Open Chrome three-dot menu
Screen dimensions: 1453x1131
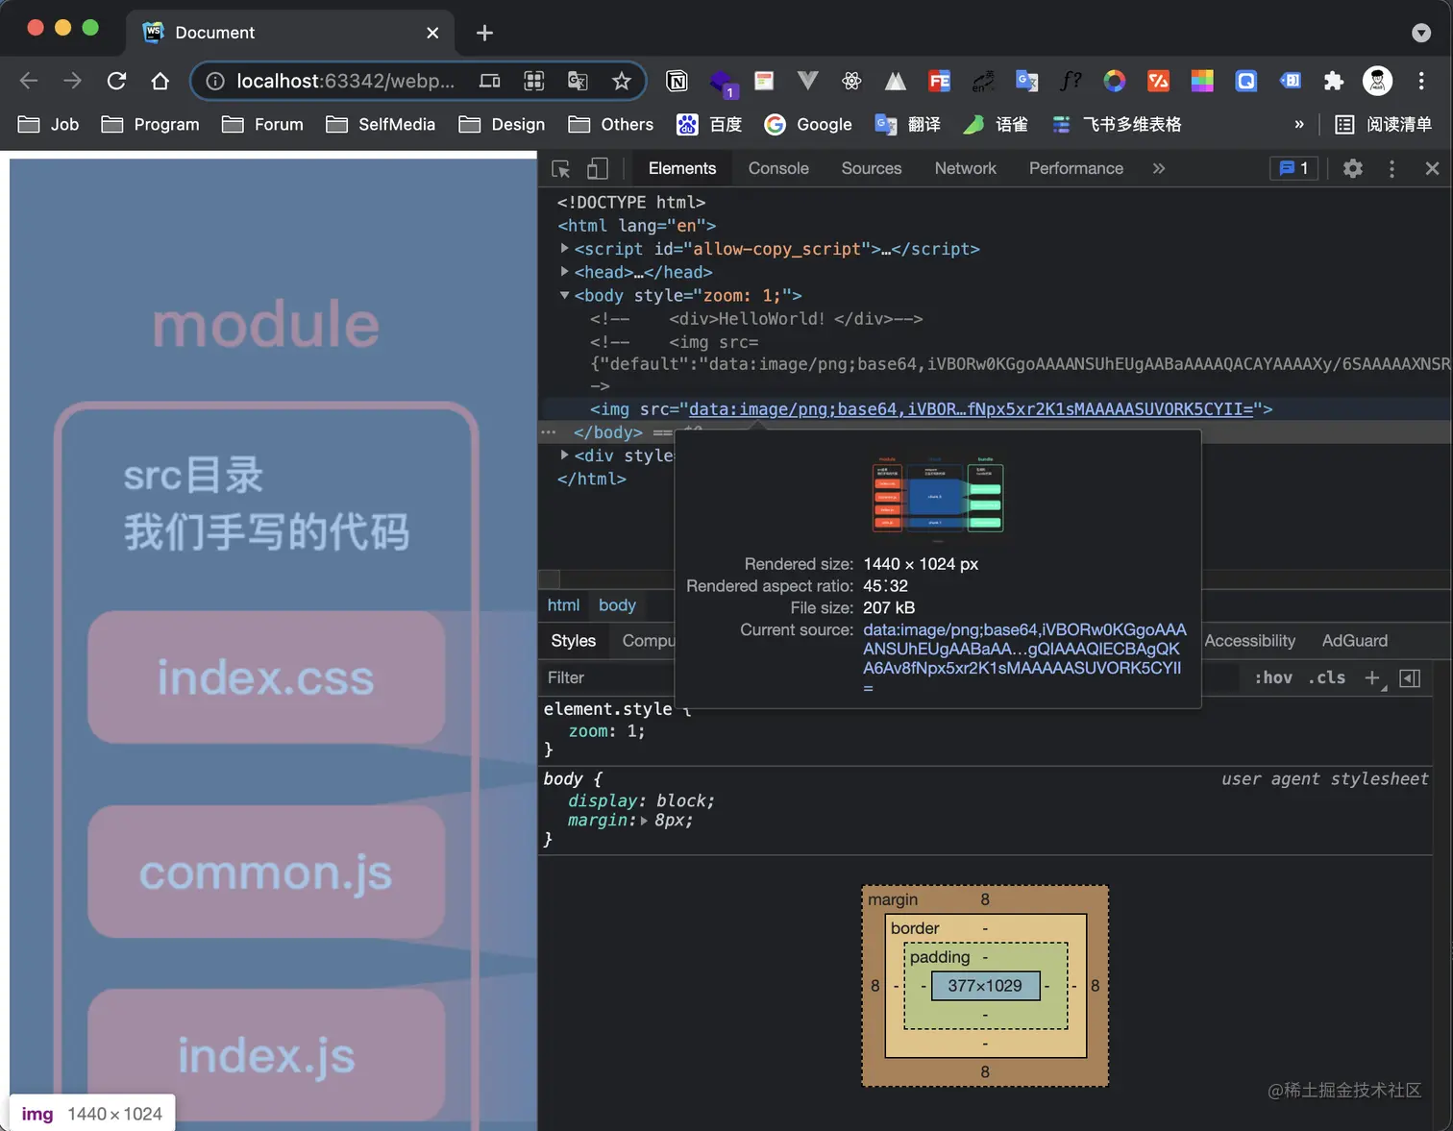tap(1421, 81)
